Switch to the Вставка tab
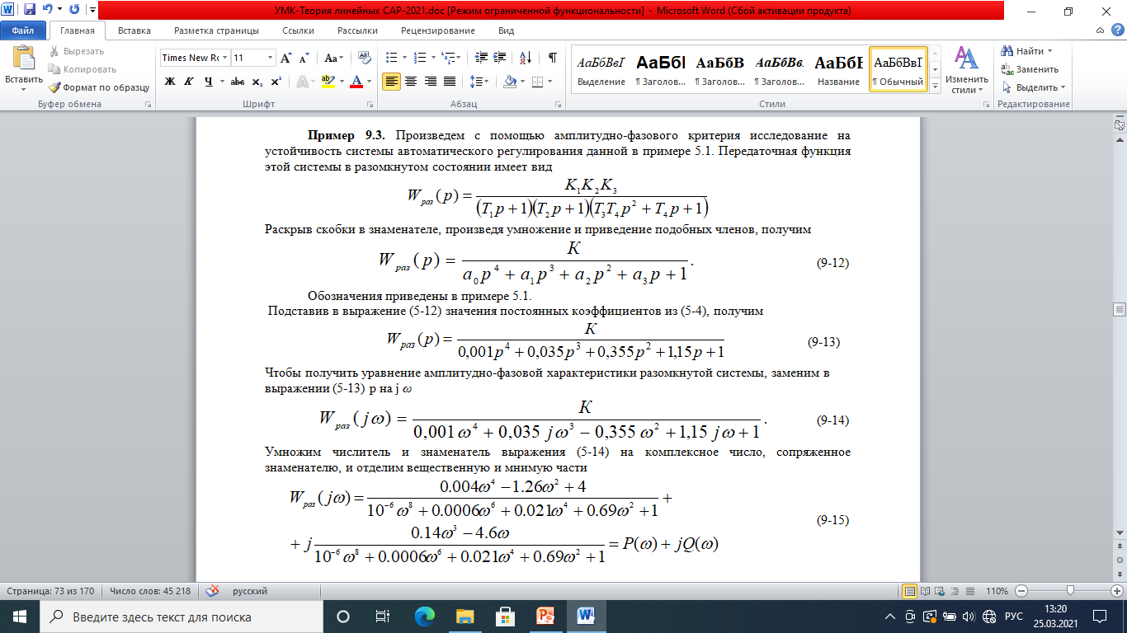The height and width of the screenshot is (633, 1127). (x=134, y=30)
